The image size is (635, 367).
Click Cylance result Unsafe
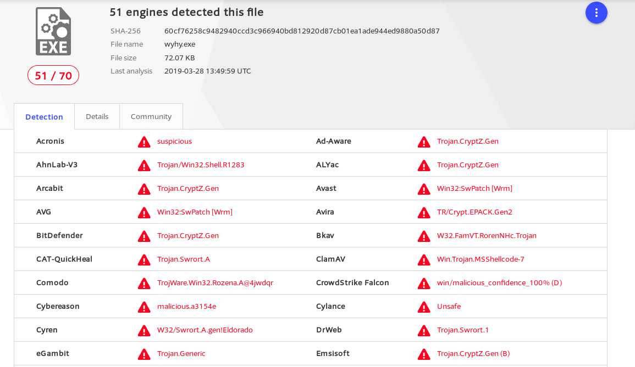pyautogui.click(x=449, y=306)
